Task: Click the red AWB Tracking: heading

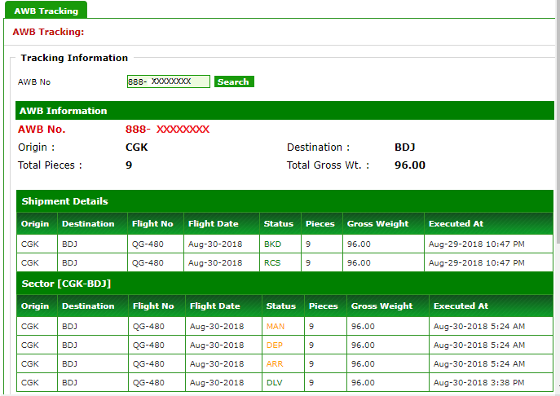Action: [x=48, y=32]
